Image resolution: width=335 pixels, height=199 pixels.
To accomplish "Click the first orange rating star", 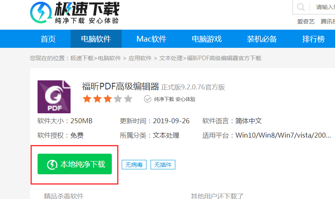I will pos(87,99).
